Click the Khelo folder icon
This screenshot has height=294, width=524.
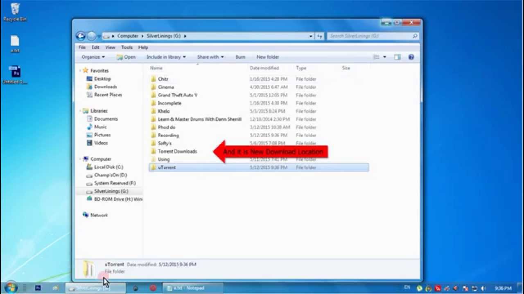click(153, 111)
